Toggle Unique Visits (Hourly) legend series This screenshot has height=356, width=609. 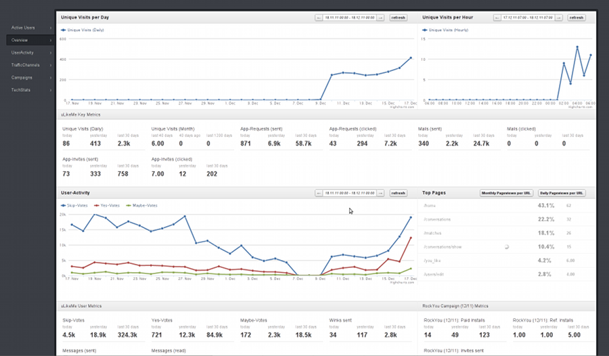(x=445, y=30)
